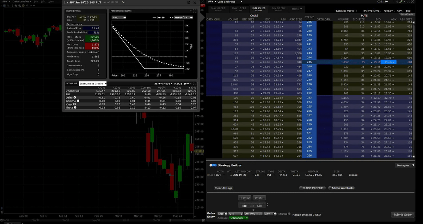The width and height of the screenshot is (423, 224).
Task: Select the 250 strike cell
Action: (309, 84)
